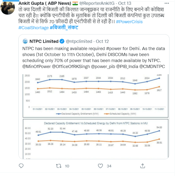Click the NTPC Limited logo avatar
The image size is (181, 176).
click(x=25, y=41)
